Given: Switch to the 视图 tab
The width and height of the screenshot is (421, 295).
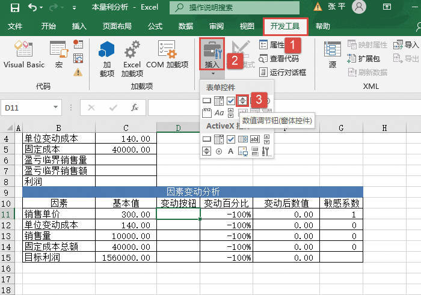Looking at the screenshot, I should point(247,26).
